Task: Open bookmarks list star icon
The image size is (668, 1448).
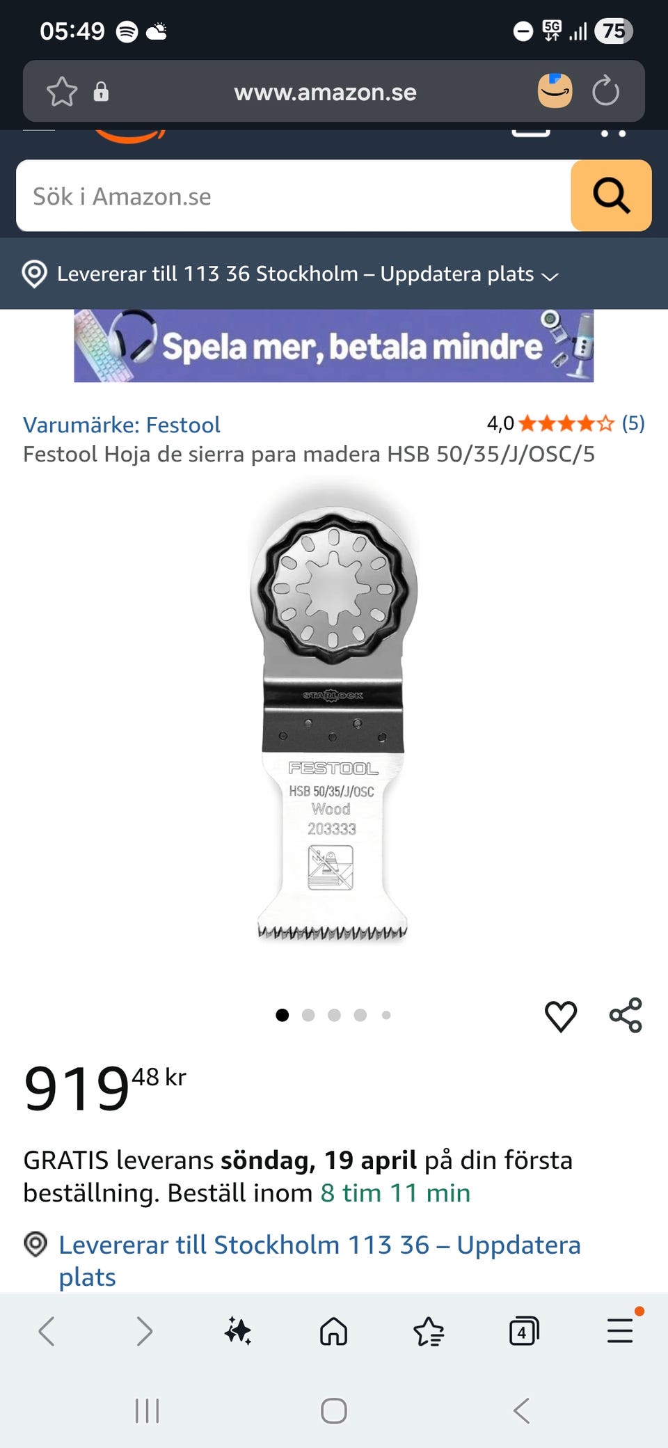Action: [x=429, y=1331]
